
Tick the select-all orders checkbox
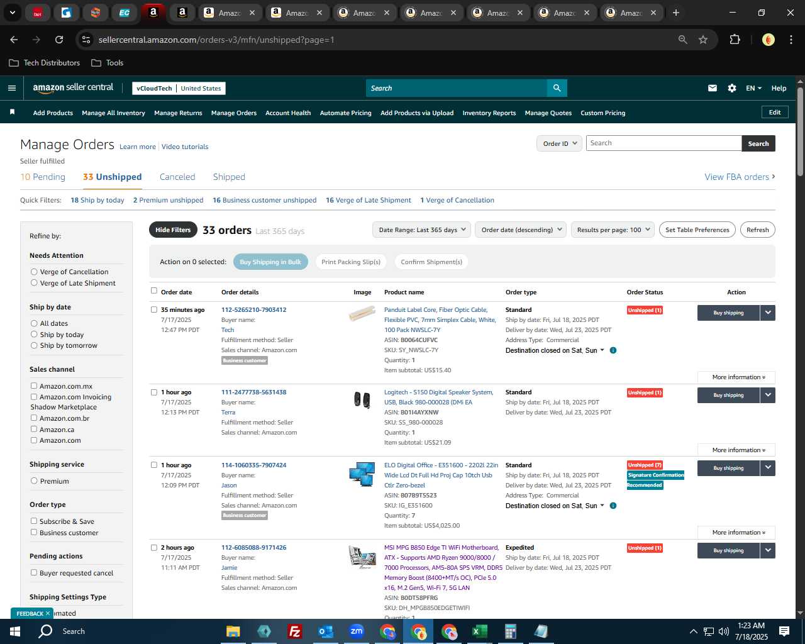coord(154,291)
